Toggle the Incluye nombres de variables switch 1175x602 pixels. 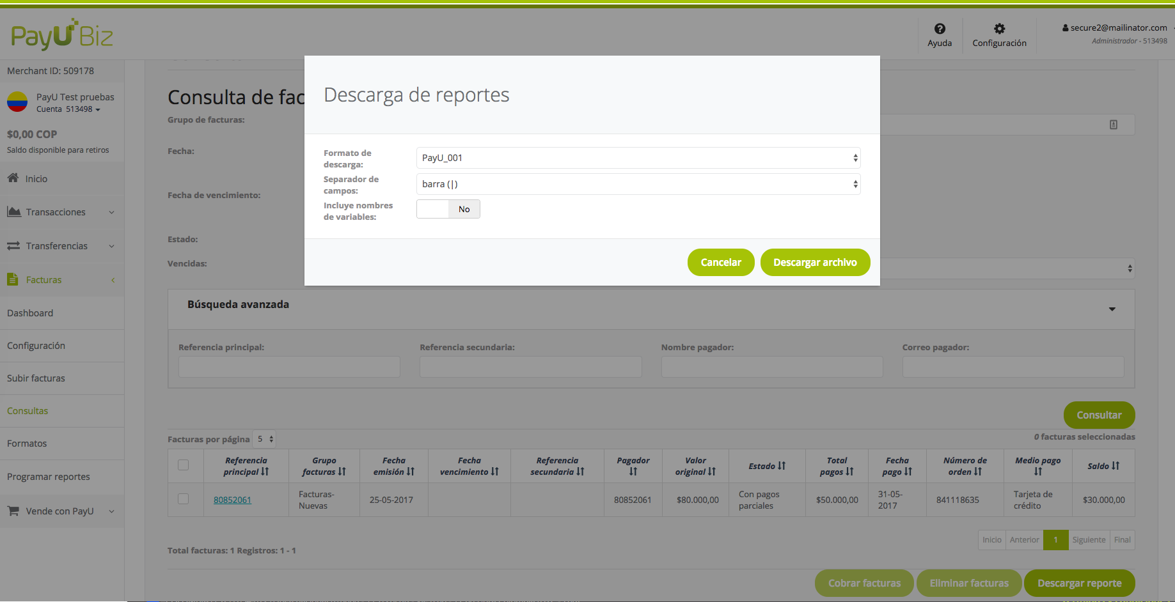pos(448,209)
